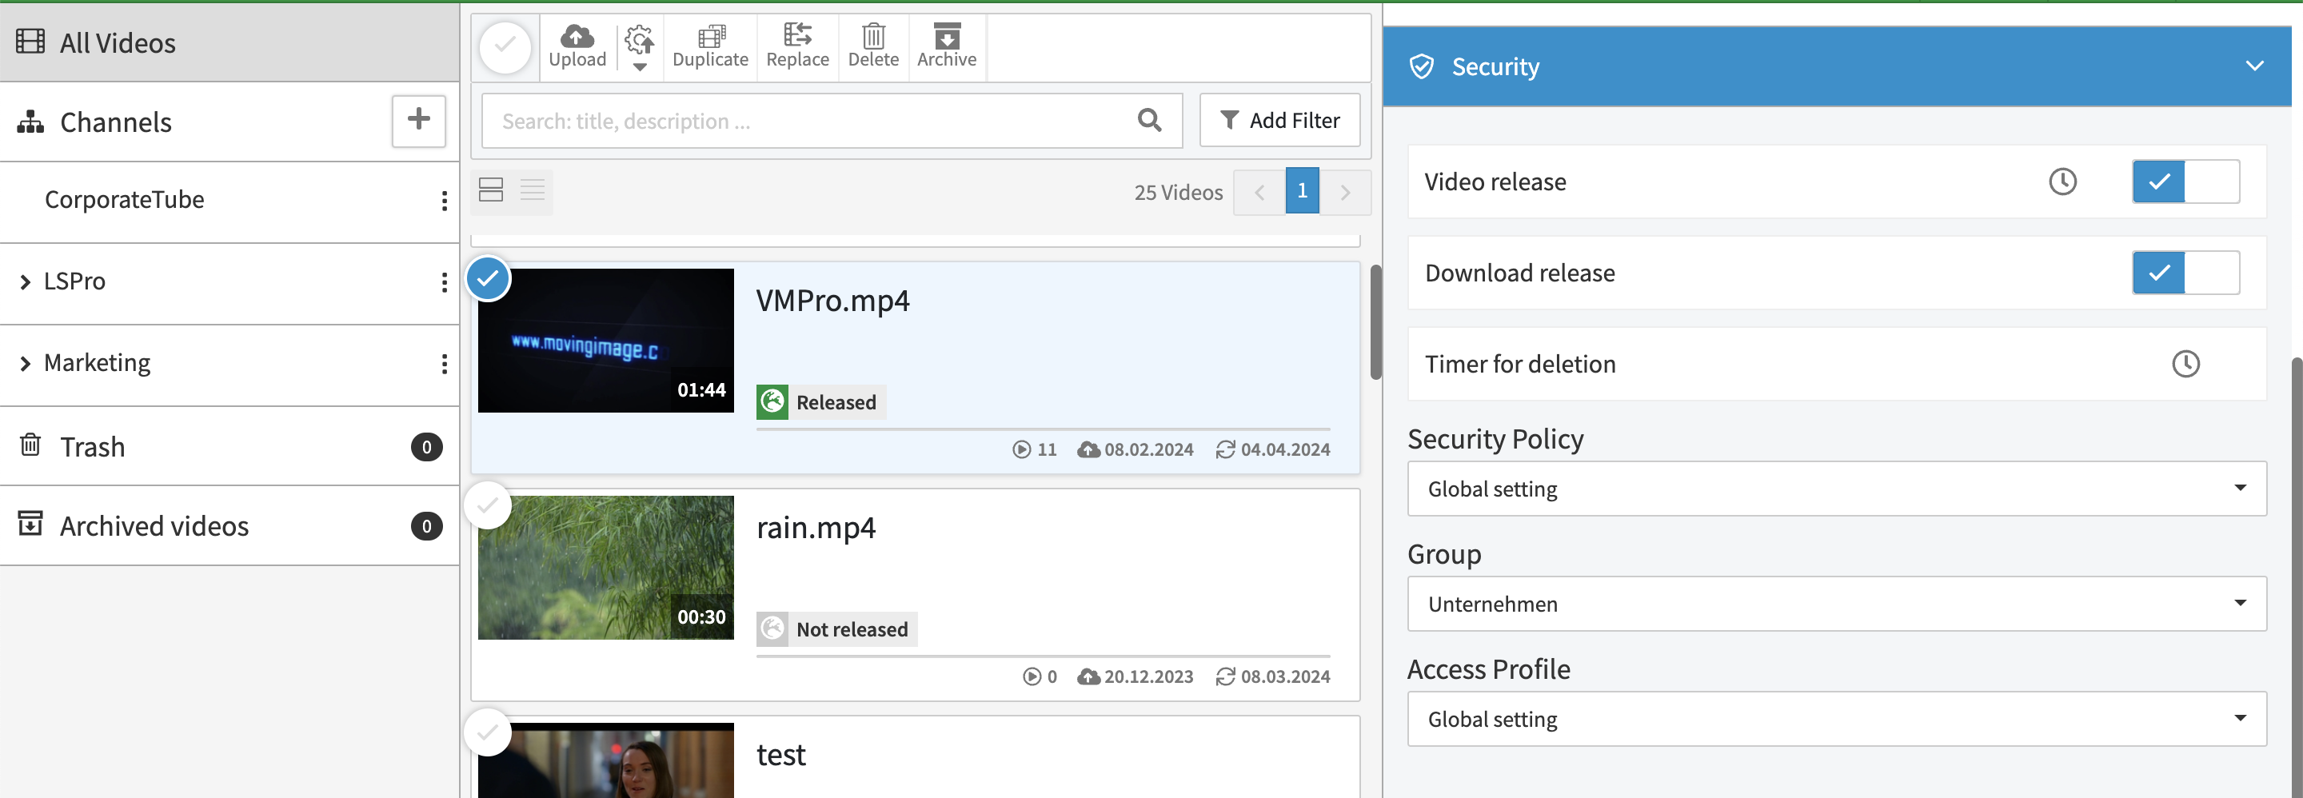Click the rain.mp4 title
This screenshot has width=2303, height=798.
(816, 528)
